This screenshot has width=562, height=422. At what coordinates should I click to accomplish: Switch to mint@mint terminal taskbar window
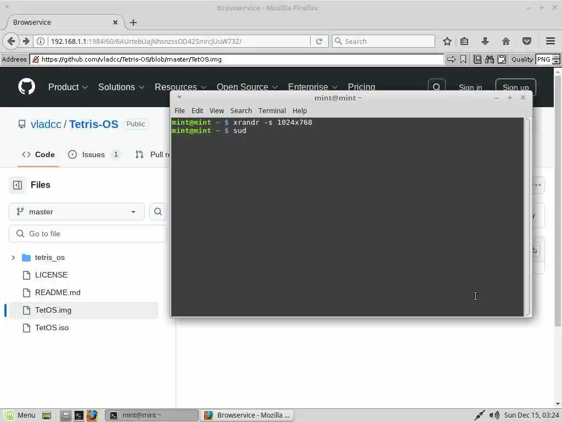coord(151,415)
